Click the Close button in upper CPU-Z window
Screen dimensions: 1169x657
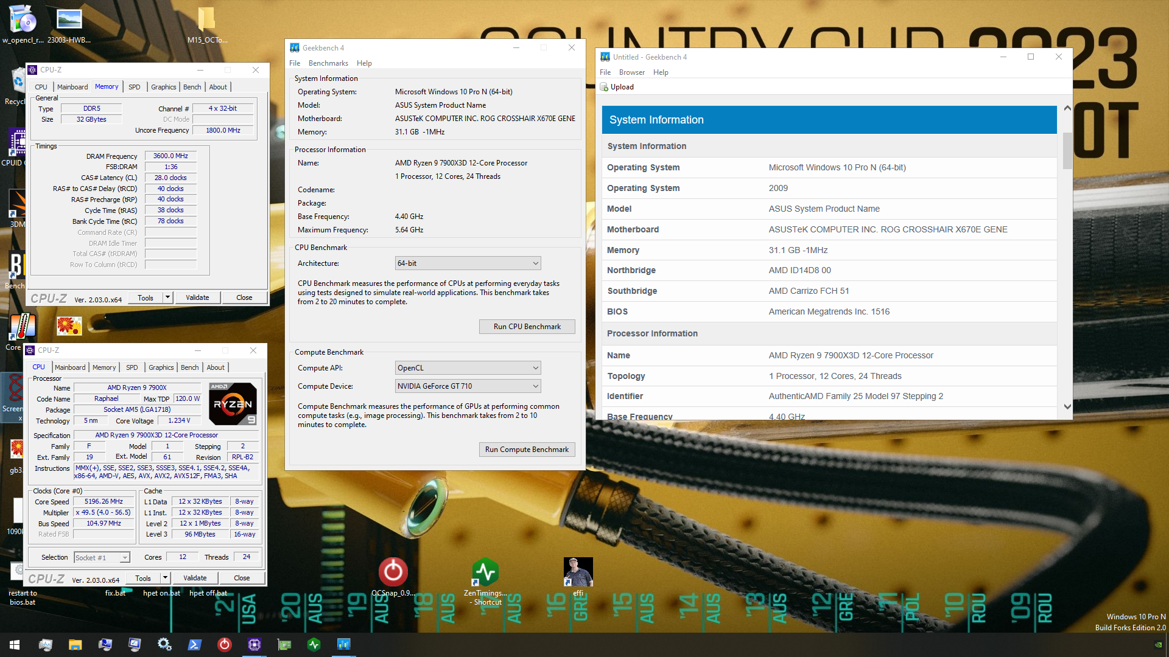click(244, 297)
